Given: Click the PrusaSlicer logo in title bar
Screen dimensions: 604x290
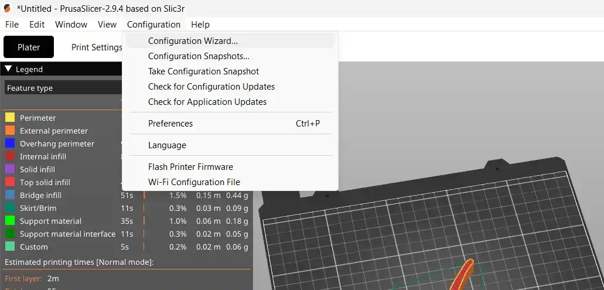Looking at the screenshot, I should pyautogui.click(x=8, y=9).
